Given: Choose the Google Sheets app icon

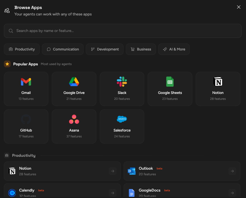Looking at the screenshot, I should [170, 82].
